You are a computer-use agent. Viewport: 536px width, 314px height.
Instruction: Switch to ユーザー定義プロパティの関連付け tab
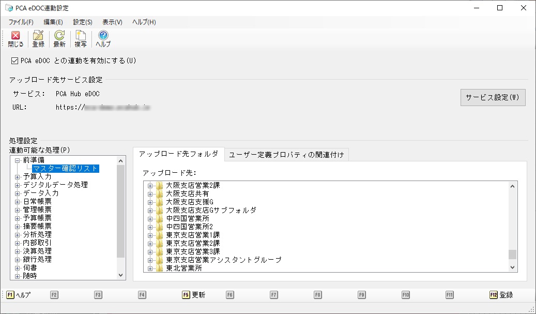(x=286, y=155)
